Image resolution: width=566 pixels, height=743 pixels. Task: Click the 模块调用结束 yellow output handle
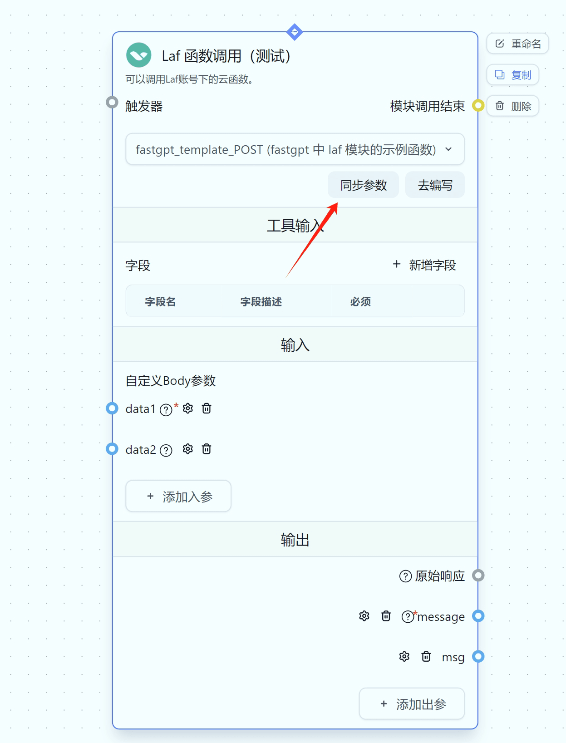tap(478, 106)
